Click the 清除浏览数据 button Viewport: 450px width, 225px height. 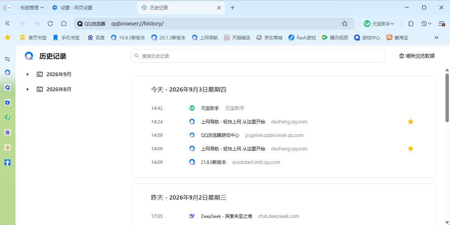point(417,56)
